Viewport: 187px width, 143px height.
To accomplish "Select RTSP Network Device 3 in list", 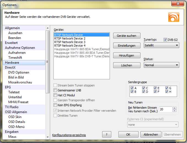I will pos(70,42).
